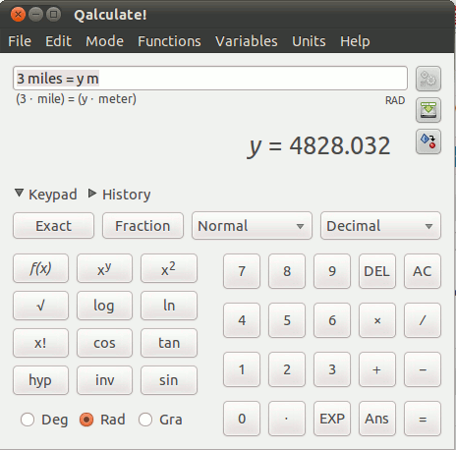Click the x^y power button
This screenshot has width=456, height=450.
point(104,268)
